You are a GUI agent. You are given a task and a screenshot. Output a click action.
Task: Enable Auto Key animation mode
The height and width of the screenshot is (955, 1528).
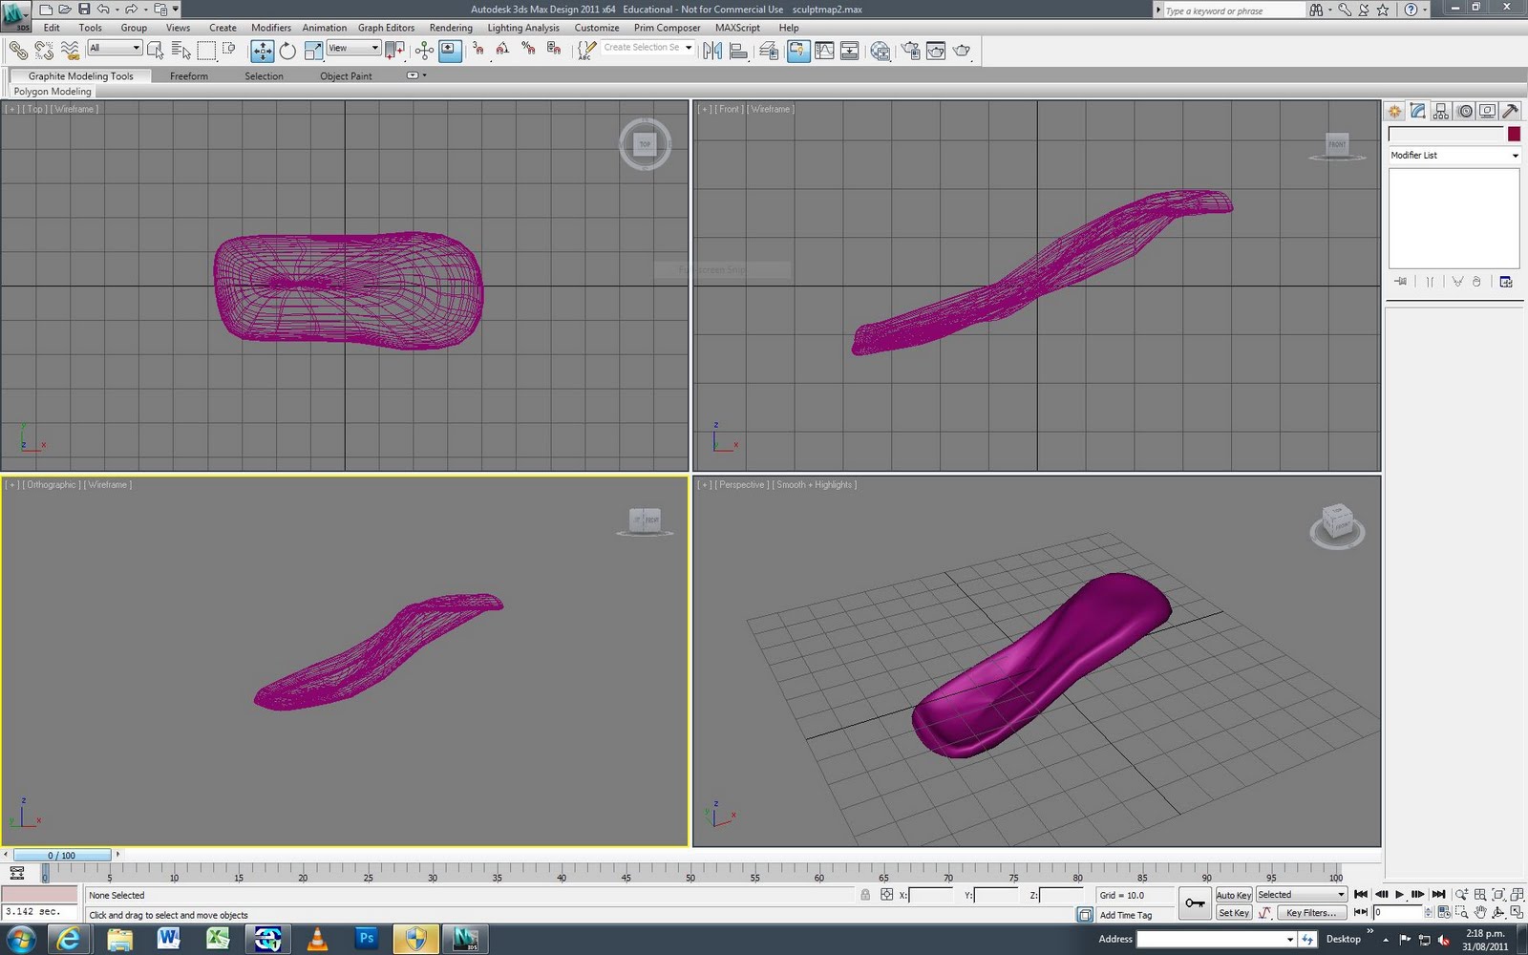coord(1234,895)
